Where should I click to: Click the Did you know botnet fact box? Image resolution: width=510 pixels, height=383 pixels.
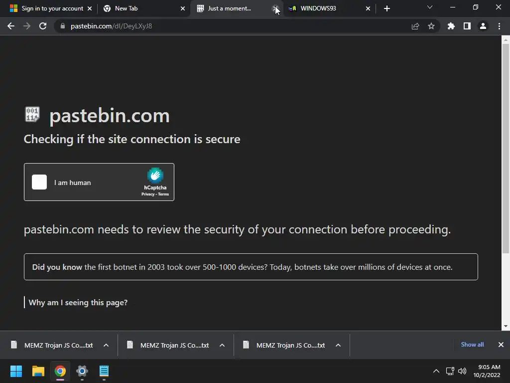(x=251, y=267)
